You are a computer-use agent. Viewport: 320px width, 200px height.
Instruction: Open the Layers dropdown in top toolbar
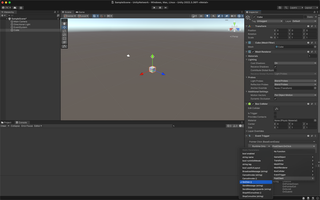point(297,8)
